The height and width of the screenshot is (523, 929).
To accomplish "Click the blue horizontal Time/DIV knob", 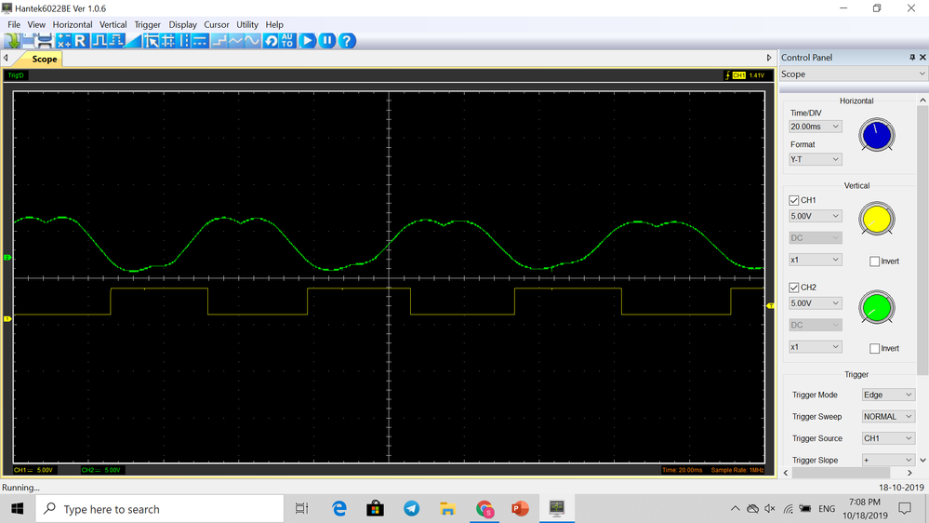I will [x=877, y=135].
